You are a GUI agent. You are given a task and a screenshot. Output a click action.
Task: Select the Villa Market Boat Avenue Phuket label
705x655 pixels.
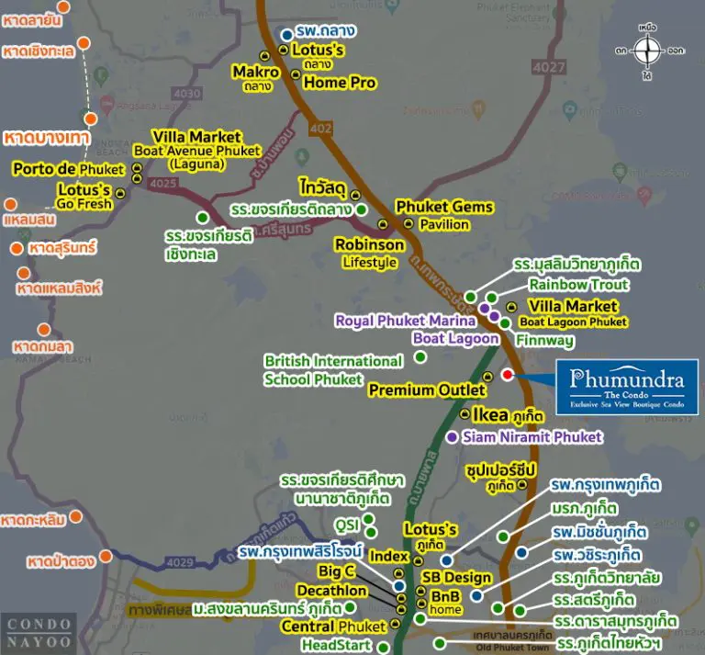[x=197, y=151]
